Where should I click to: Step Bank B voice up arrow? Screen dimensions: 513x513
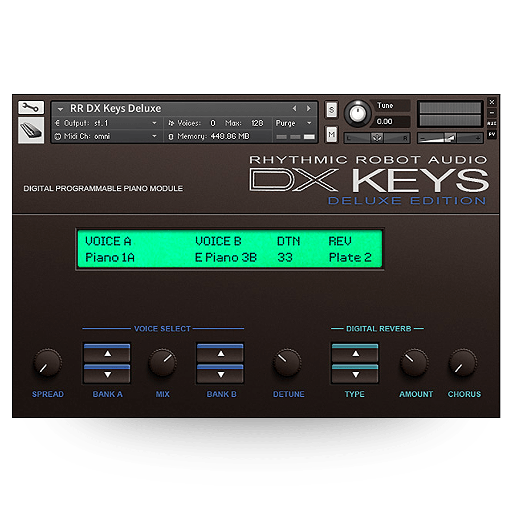coord(221,353)
